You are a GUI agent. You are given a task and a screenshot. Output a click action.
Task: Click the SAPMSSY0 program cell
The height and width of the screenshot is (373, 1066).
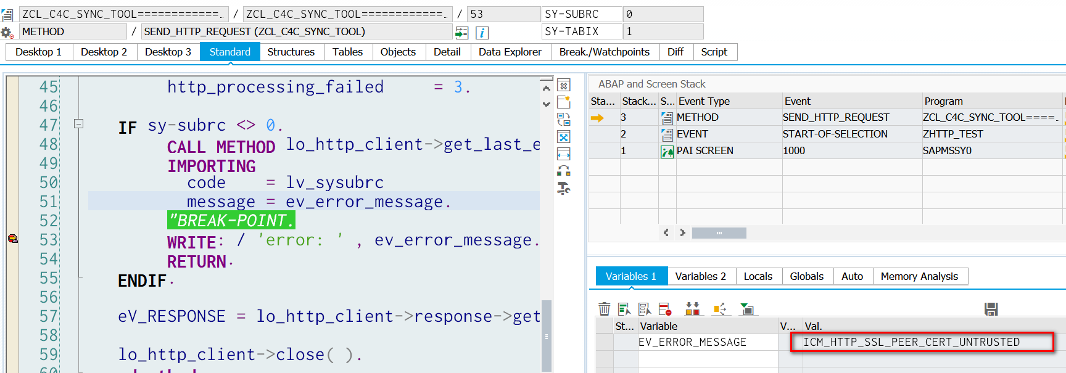[x=992, y=151]
